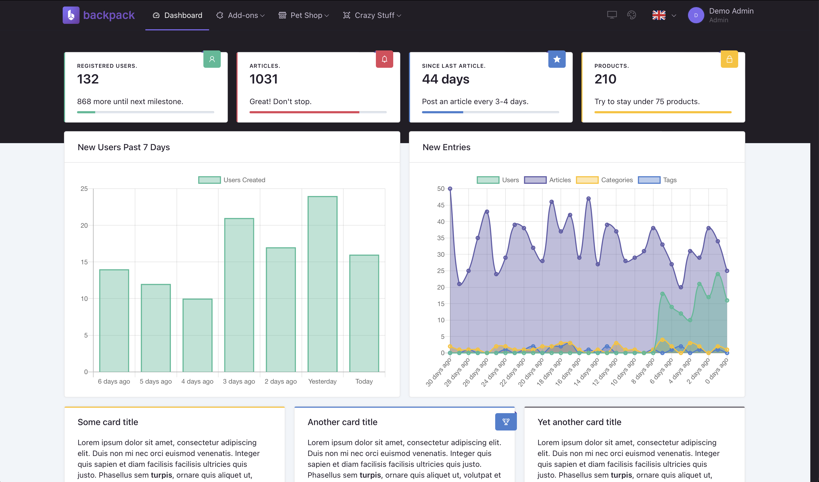Viewport: 819px width, 482px height.
Task: Click the blue star icon on Since Last Article card
Action: (x=557, y=59)
